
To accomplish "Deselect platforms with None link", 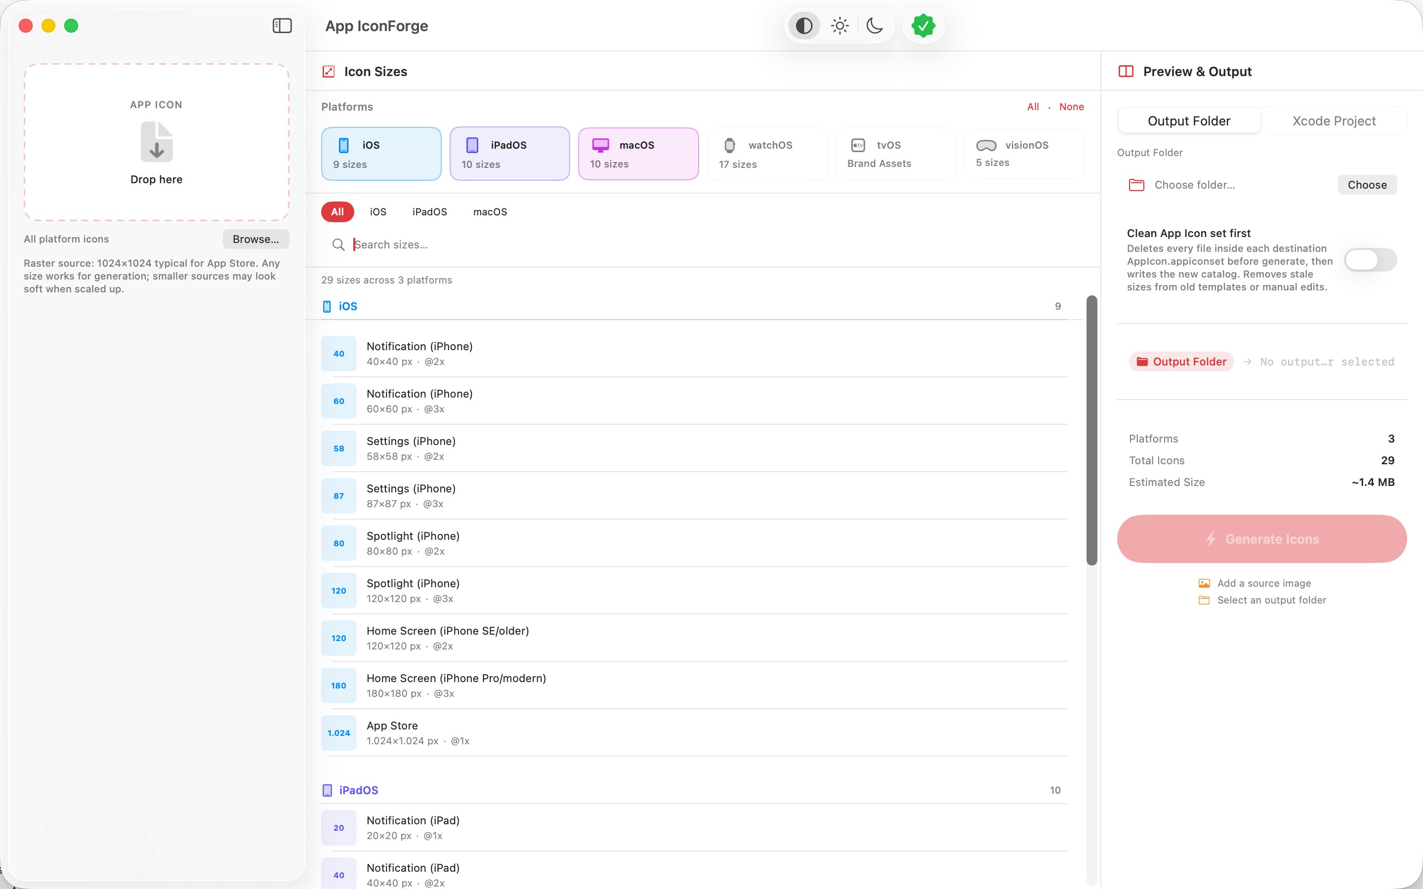I will coord(1071,107).
